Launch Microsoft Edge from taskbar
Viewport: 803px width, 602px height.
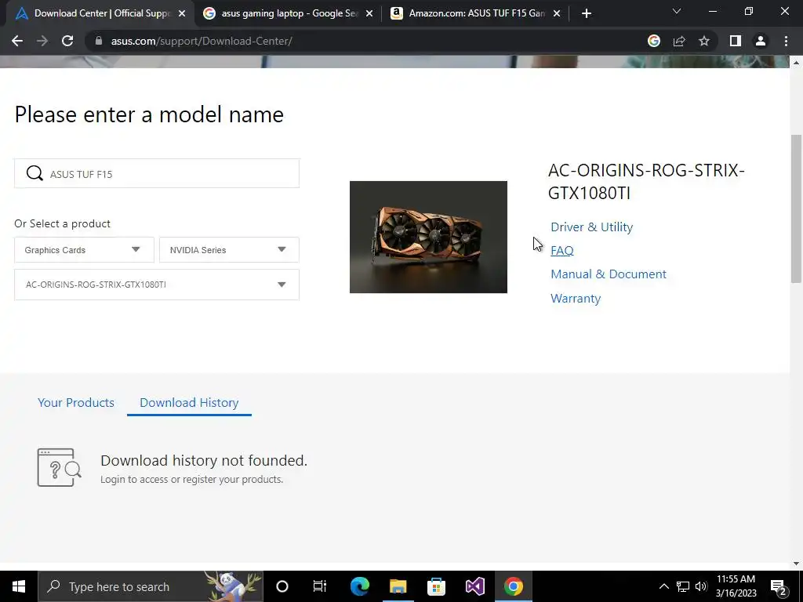pyautogui.click(x=359, y=586)
